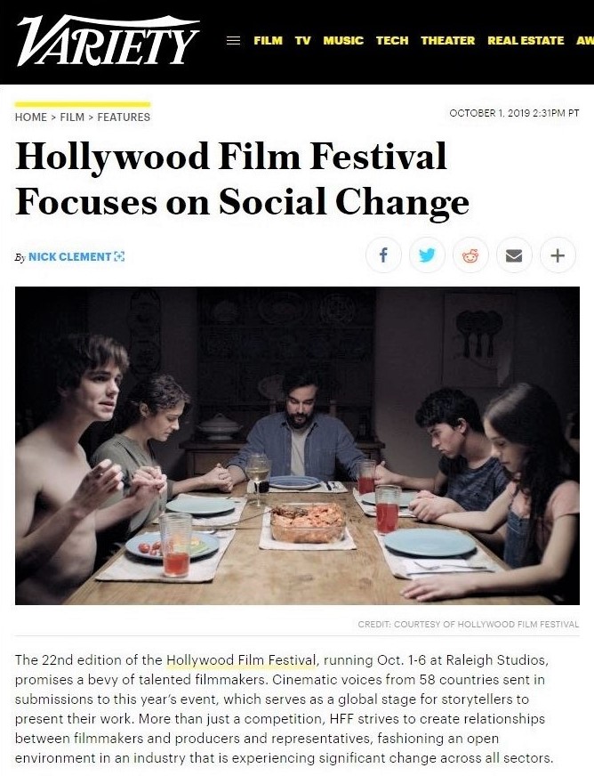Screen dimensions: 594x776
Task: Click icon beside Nick Clement's name
Action: coord(120,257)
